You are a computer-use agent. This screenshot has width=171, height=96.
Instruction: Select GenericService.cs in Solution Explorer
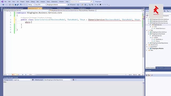160,29
